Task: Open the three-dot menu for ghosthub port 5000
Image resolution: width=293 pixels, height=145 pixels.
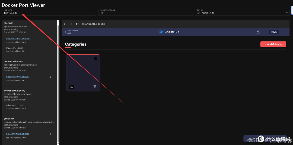Action: click(x=50, y=134)
